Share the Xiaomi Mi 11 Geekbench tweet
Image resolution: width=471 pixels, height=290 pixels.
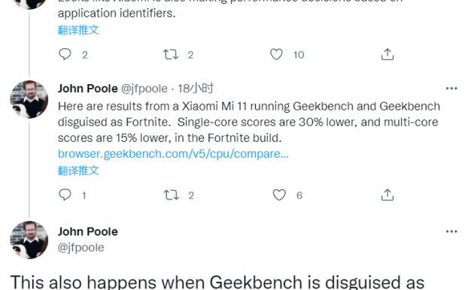pyautogui.click(x=387, y=195)
